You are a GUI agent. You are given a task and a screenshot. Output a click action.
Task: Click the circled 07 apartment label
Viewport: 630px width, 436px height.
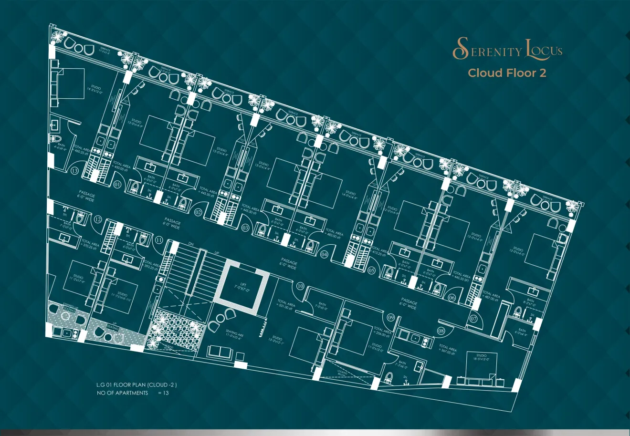click(x=474, y=318)
